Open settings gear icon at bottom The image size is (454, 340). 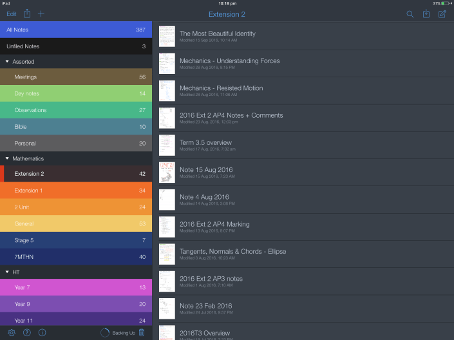tap(11, 332)
